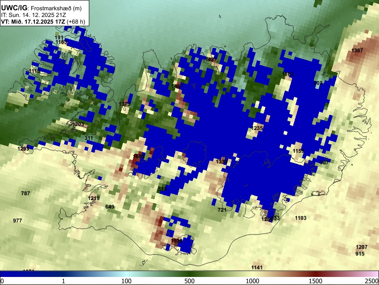Click the legend tick label 2500
Screen dimensions: 379x285
tap(372, 281)
